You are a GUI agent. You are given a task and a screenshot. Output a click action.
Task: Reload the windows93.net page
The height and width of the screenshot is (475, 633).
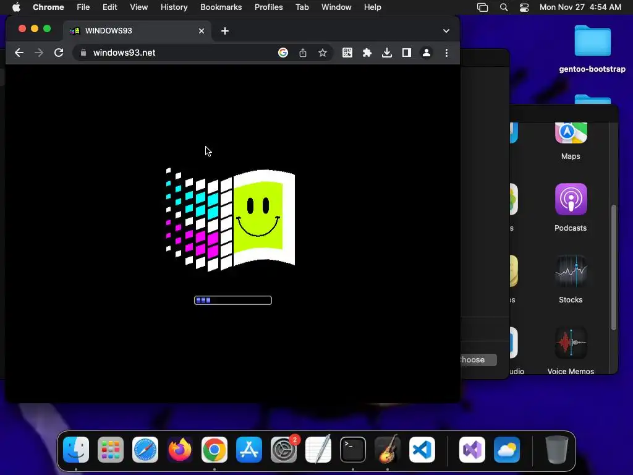coord(59,53)
